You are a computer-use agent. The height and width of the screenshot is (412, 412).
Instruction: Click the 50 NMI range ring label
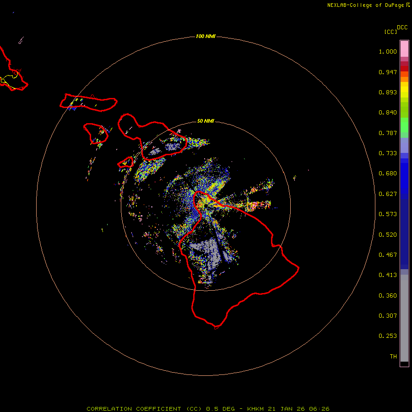click(206, 121)
